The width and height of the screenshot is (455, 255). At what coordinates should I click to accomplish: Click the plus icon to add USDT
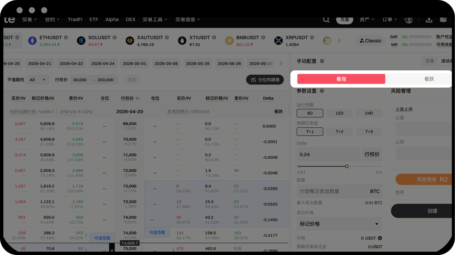[x=380, y=238]
